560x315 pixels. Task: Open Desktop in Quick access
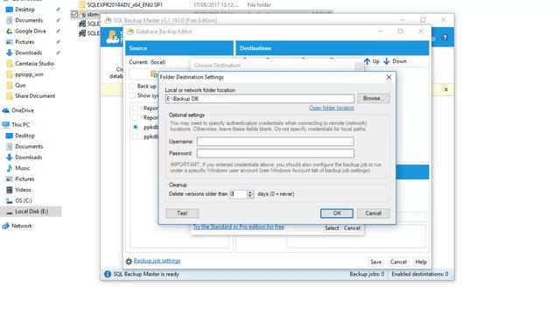24,10
